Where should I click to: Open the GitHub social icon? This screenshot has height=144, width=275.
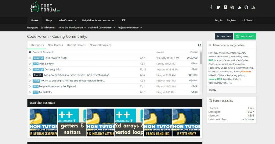pyautogui.click(x=246, y=7)
